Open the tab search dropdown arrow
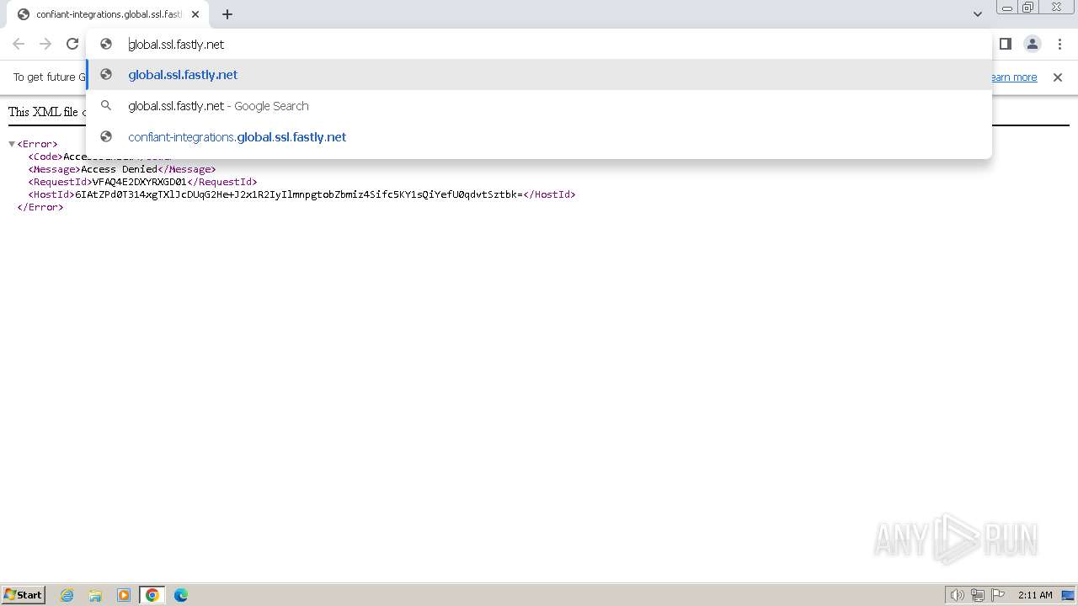Viewport: 1078px width, 606px height. click(x=978, y=13)
